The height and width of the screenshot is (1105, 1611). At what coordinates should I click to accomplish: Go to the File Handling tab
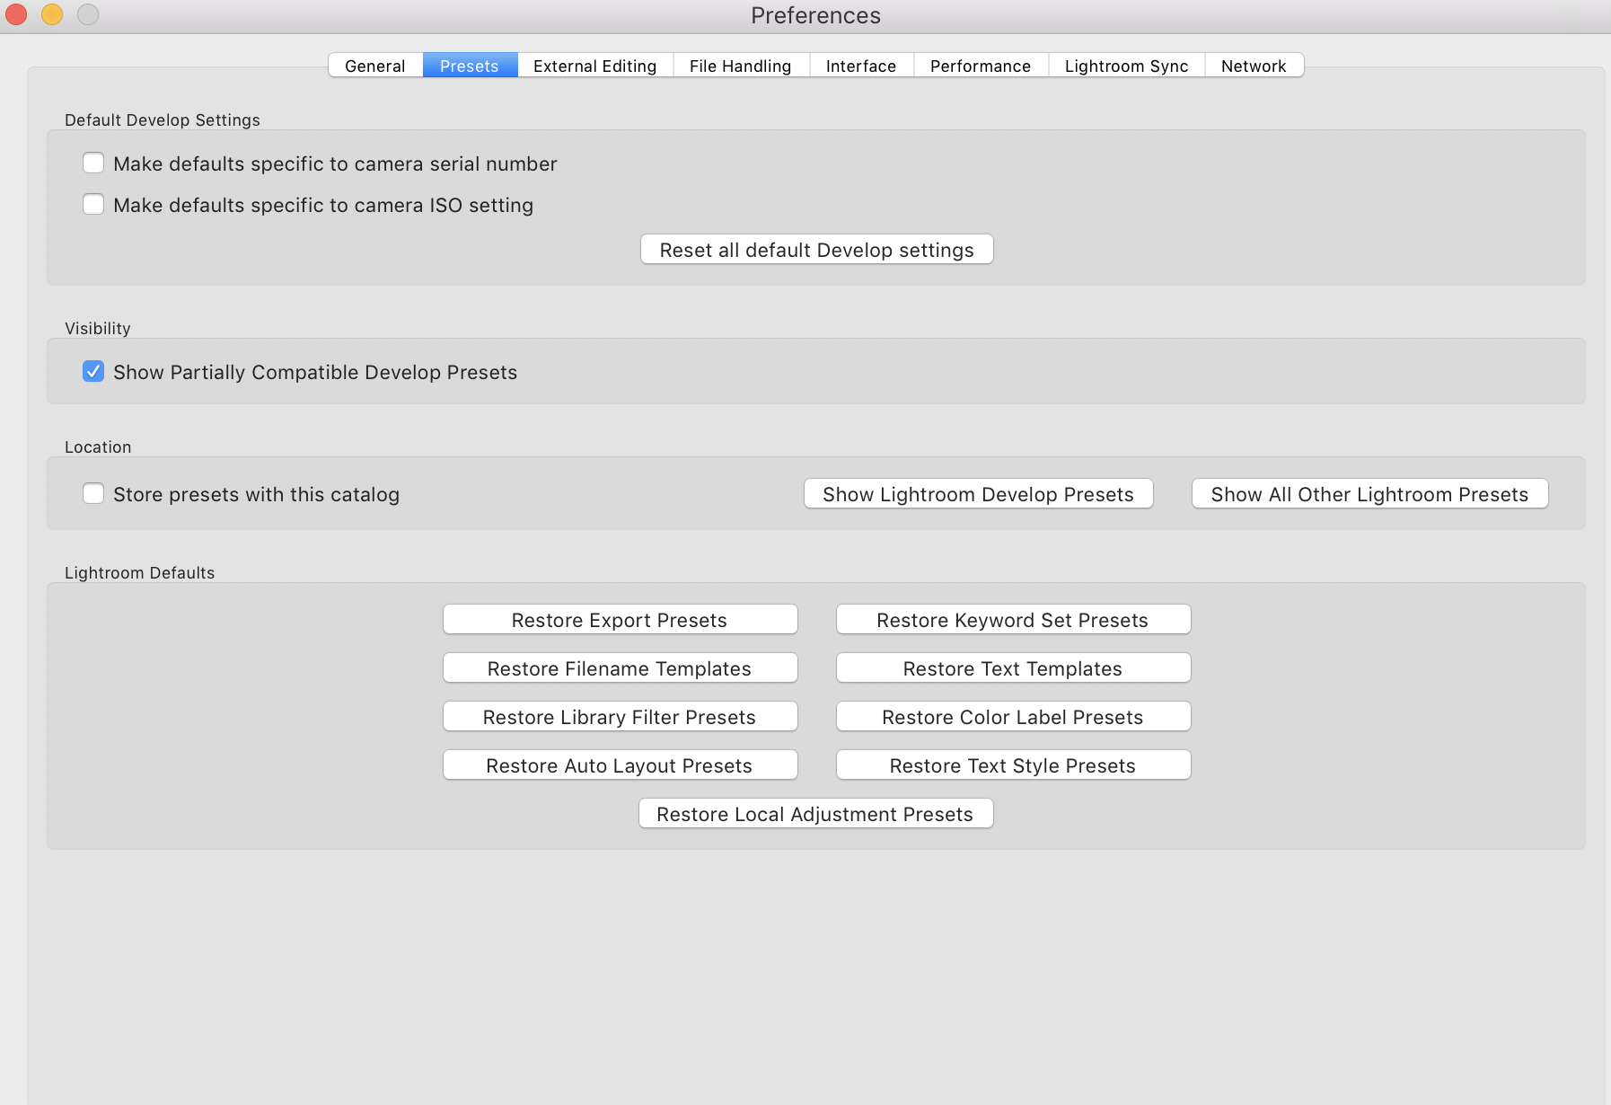click(741, 66)
